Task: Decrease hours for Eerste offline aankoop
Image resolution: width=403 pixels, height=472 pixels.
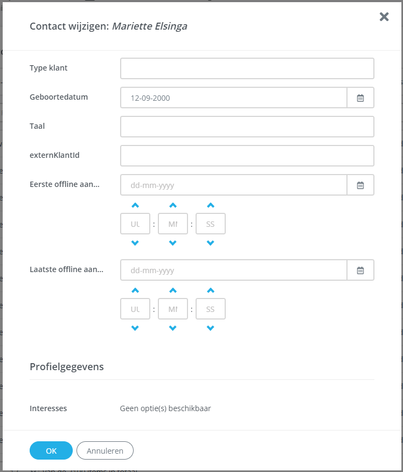Action: pos(135,243)
